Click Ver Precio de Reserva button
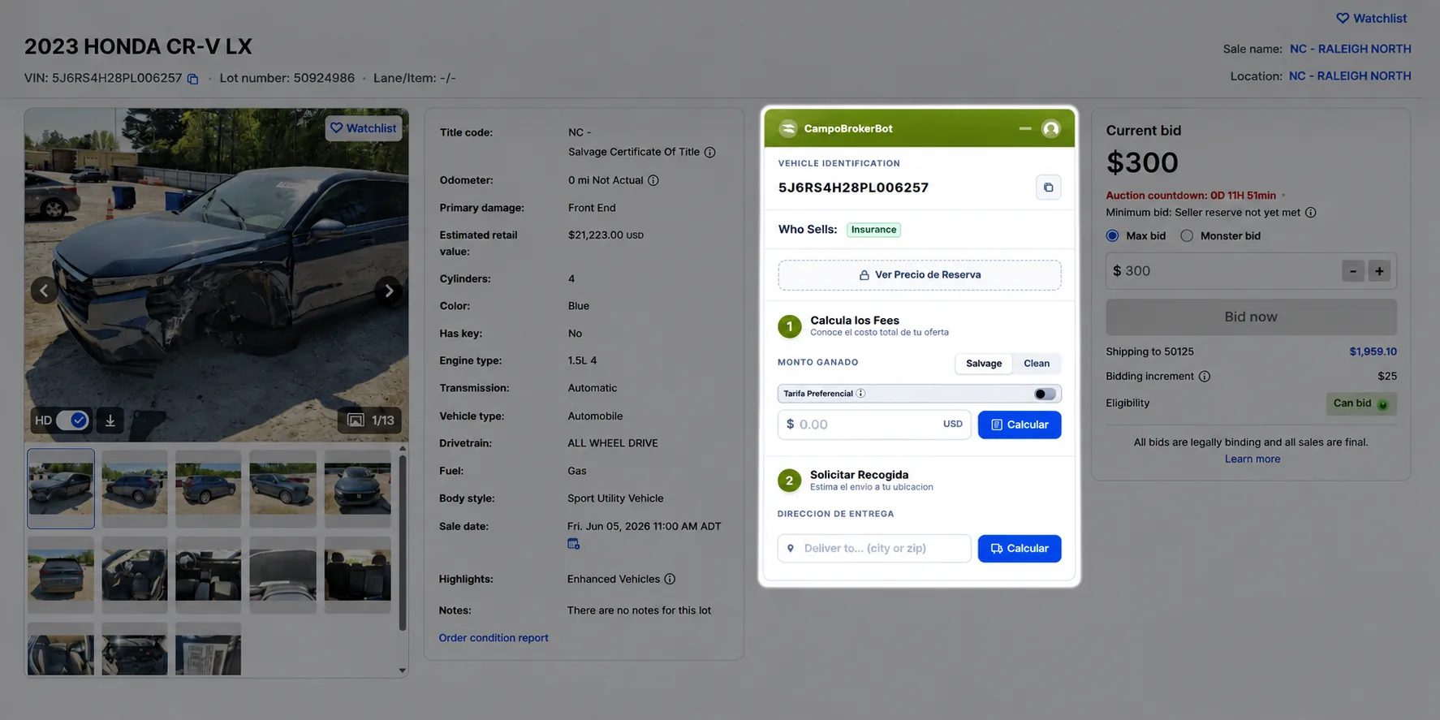Screen dimensions: 1440x720 (x=920, y=275)
